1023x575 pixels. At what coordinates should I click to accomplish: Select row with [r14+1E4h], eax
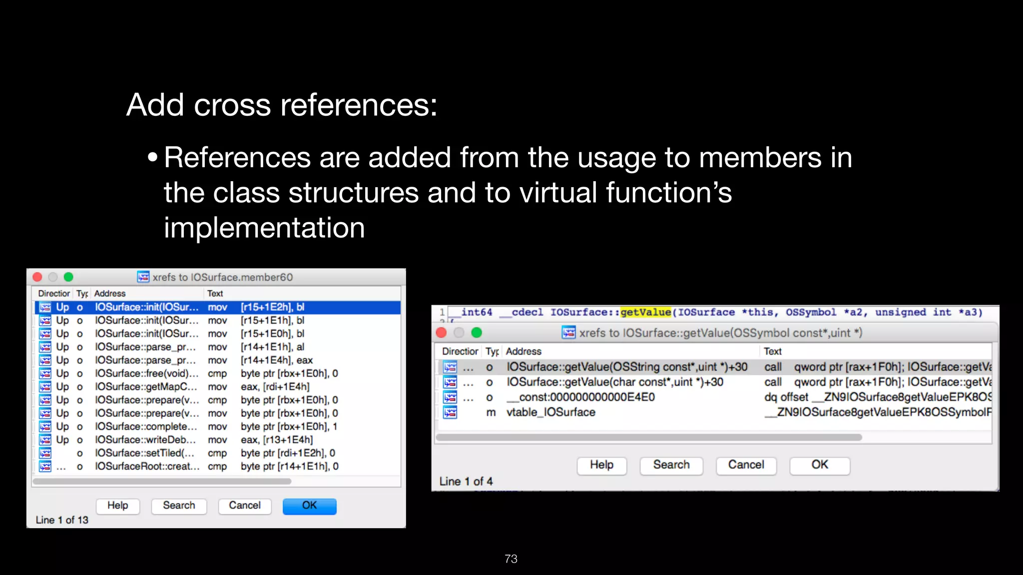[217, 360]
